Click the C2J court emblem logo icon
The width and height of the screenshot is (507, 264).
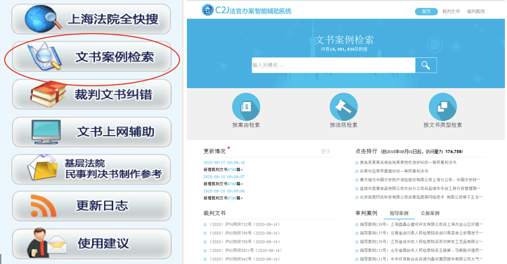[x=207, y=10]
